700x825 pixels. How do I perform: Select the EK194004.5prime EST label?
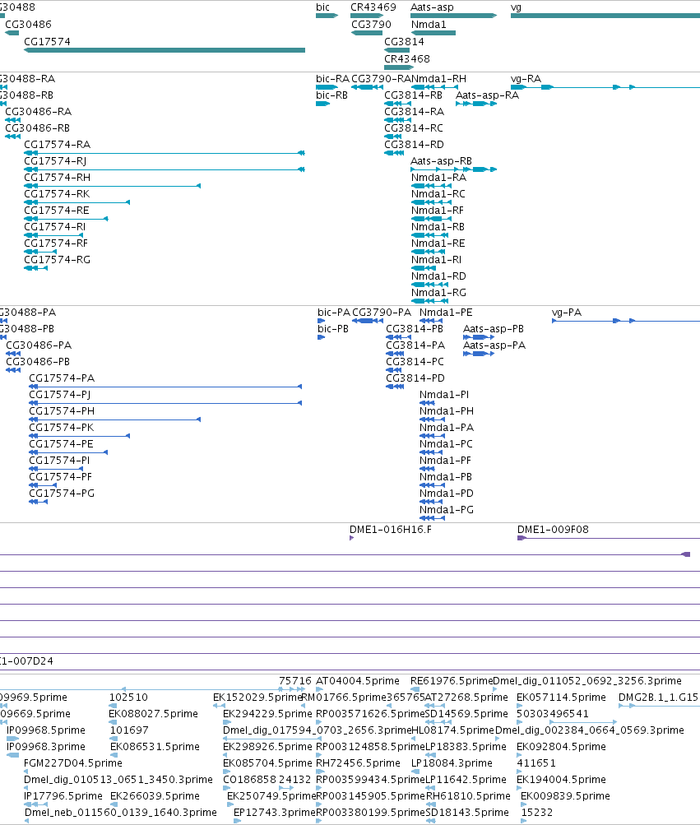561,780
